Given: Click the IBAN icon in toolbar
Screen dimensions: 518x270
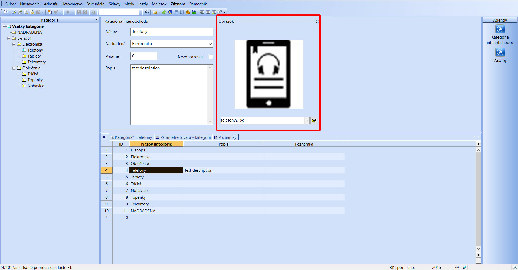Looking at the screenshot, I should [x=194, y=12].
